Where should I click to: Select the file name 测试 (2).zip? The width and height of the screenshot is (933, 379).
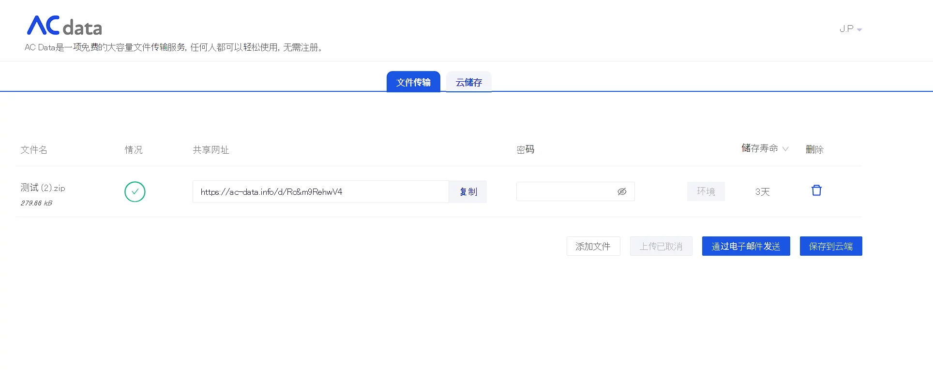[43, 188]
